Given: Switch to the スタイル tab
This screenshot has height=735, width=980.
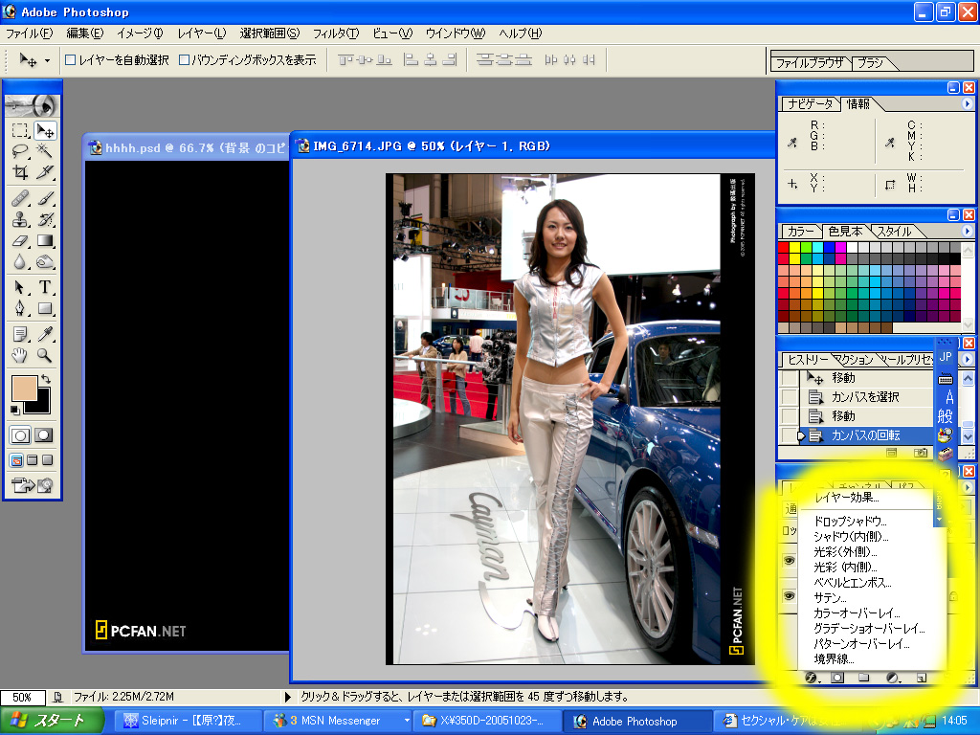Looking at the screenshot, I should (894, 232).
